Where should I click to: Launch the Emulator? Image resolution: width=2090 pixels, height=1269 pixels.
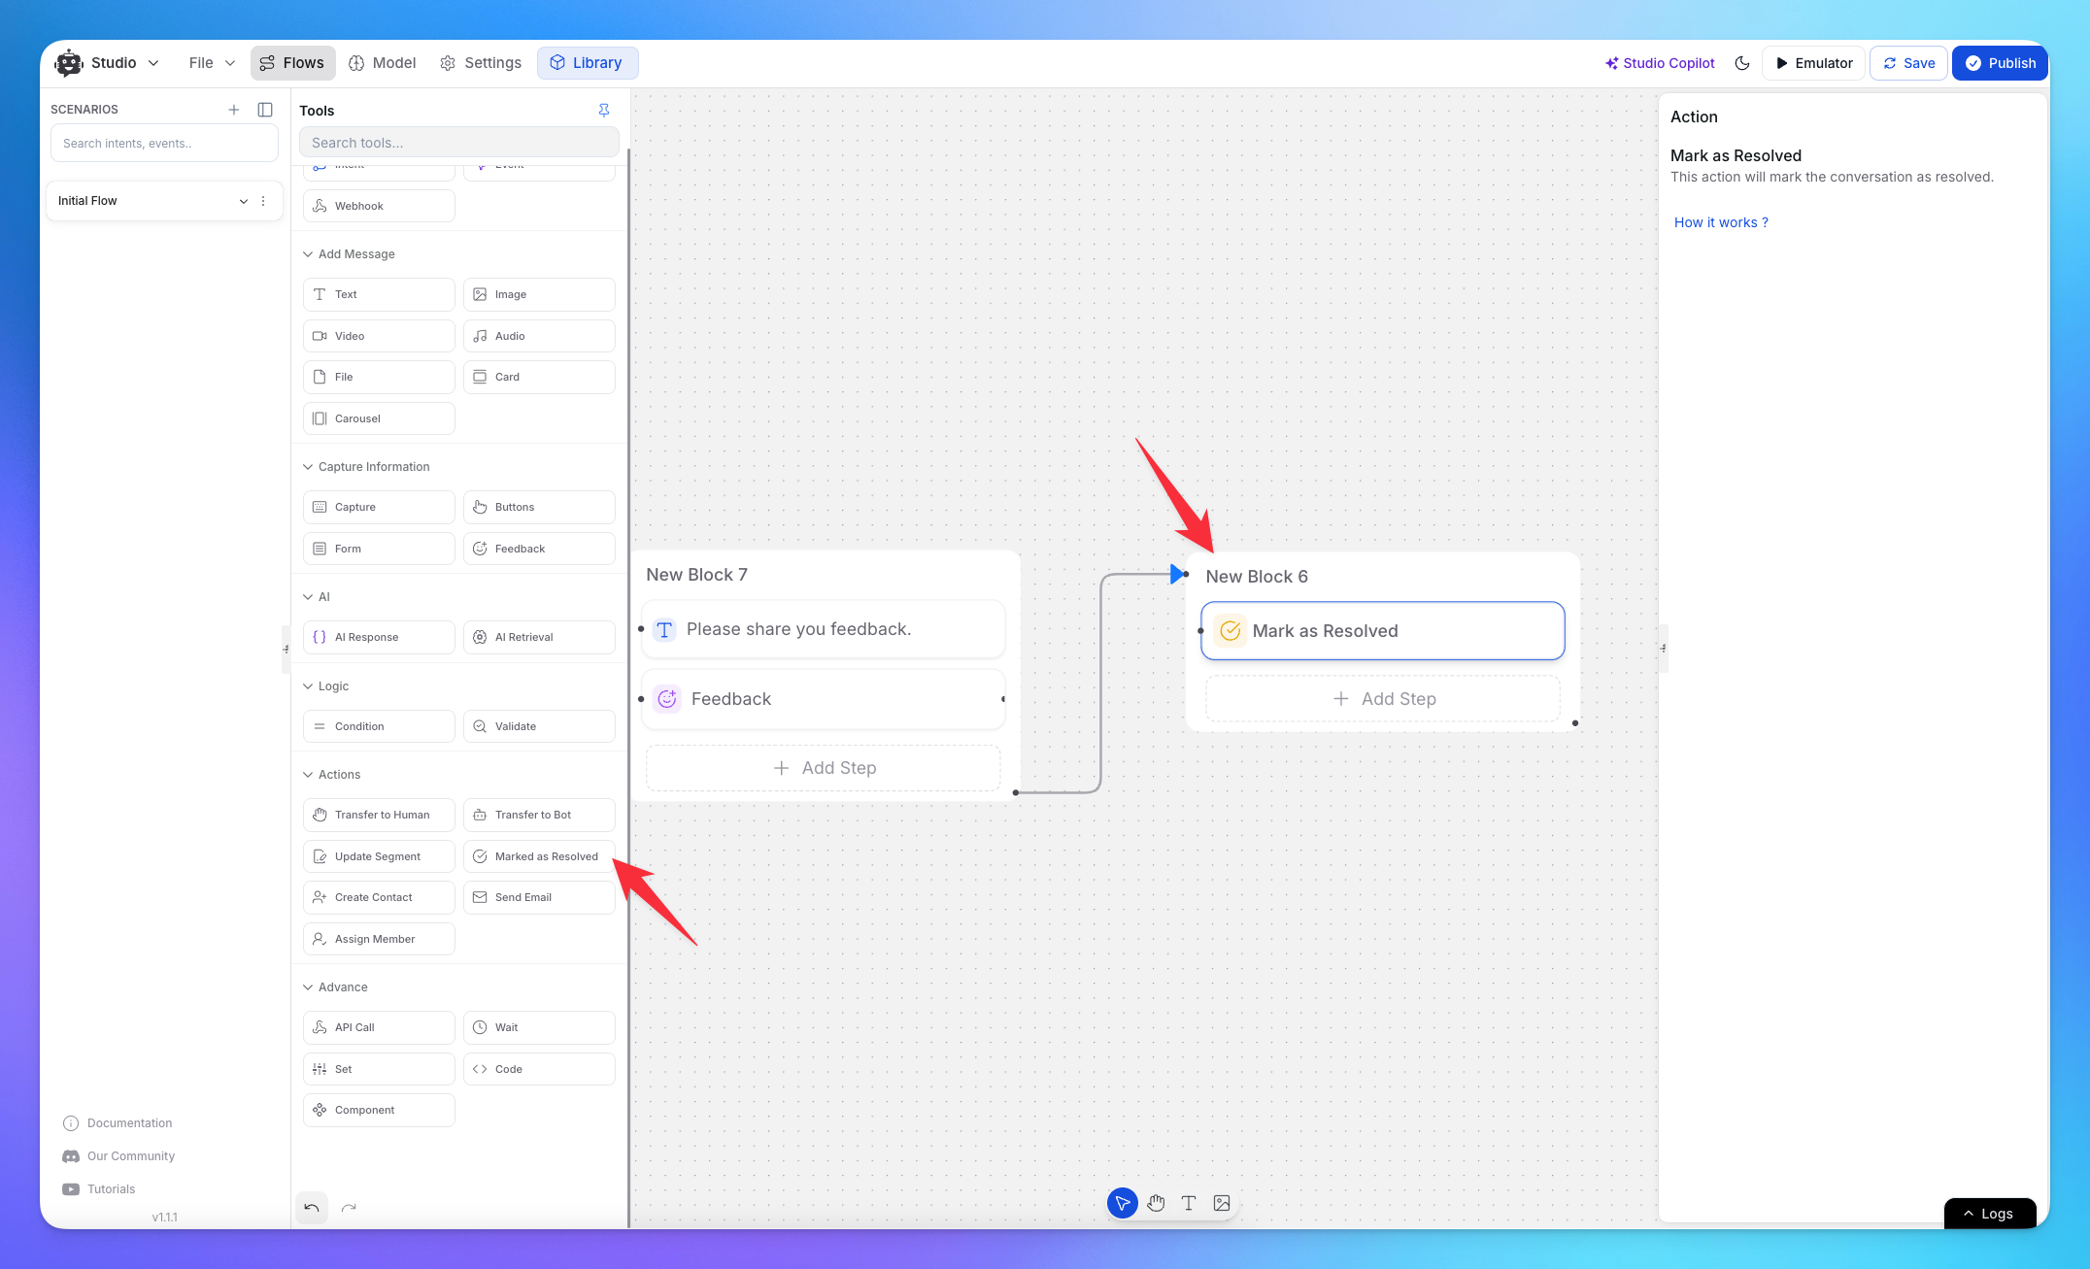[1813, 63]
